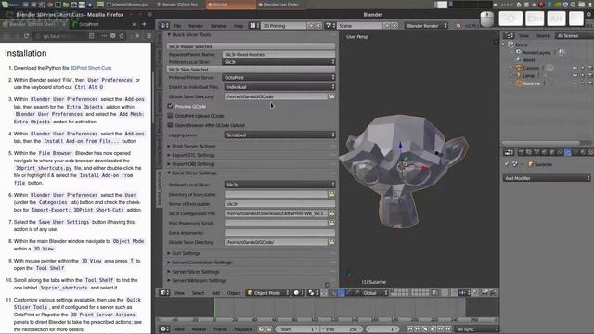Disable the Preview GCode checkbox
The image size is (594, 334).
[x=171, y=106]
